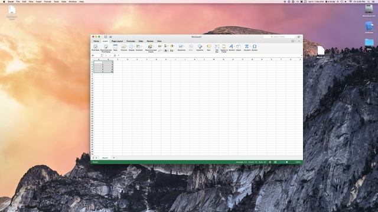Viewport: 378px width, 212px height.
Task: Open Recommended Charts
Action: pos(151,48)
